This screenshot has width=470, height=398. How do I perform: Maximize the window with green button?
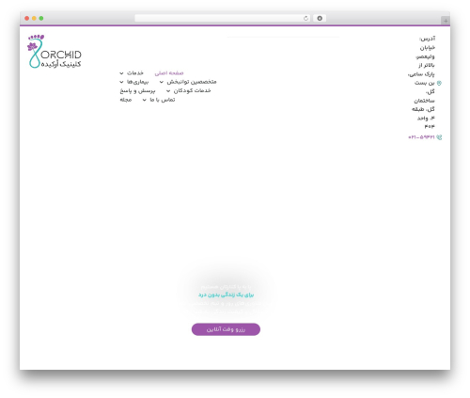pos(41,18)
